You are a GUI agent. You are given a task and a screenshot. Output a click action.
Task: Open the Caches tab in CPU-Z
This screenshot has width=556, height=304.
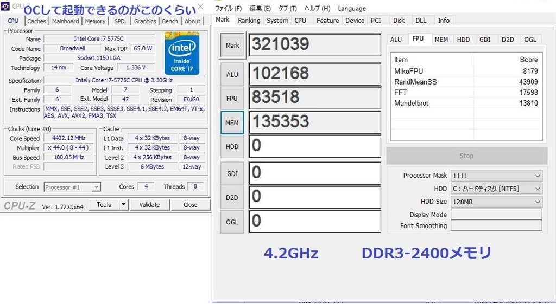[x=36, y=21]
